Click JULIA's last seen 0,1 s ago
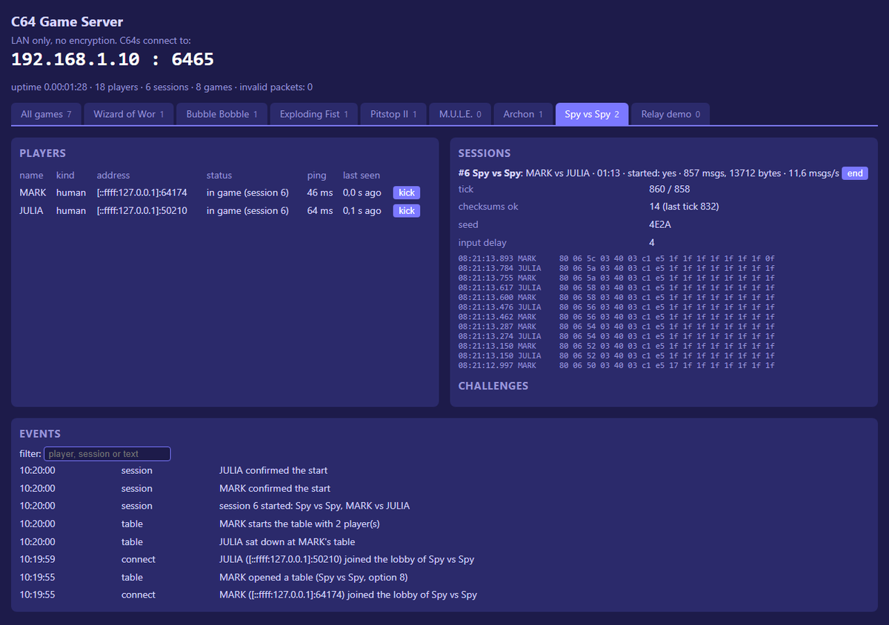Viewport: 889px width, 625px height. (362, 210)
